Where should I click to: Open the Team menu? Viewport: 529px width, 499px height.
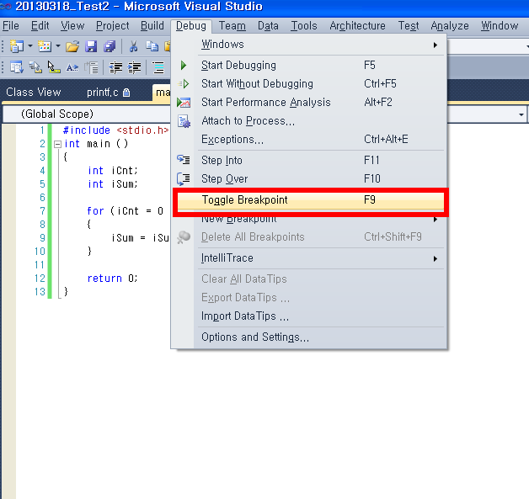[x=232, y=25]
